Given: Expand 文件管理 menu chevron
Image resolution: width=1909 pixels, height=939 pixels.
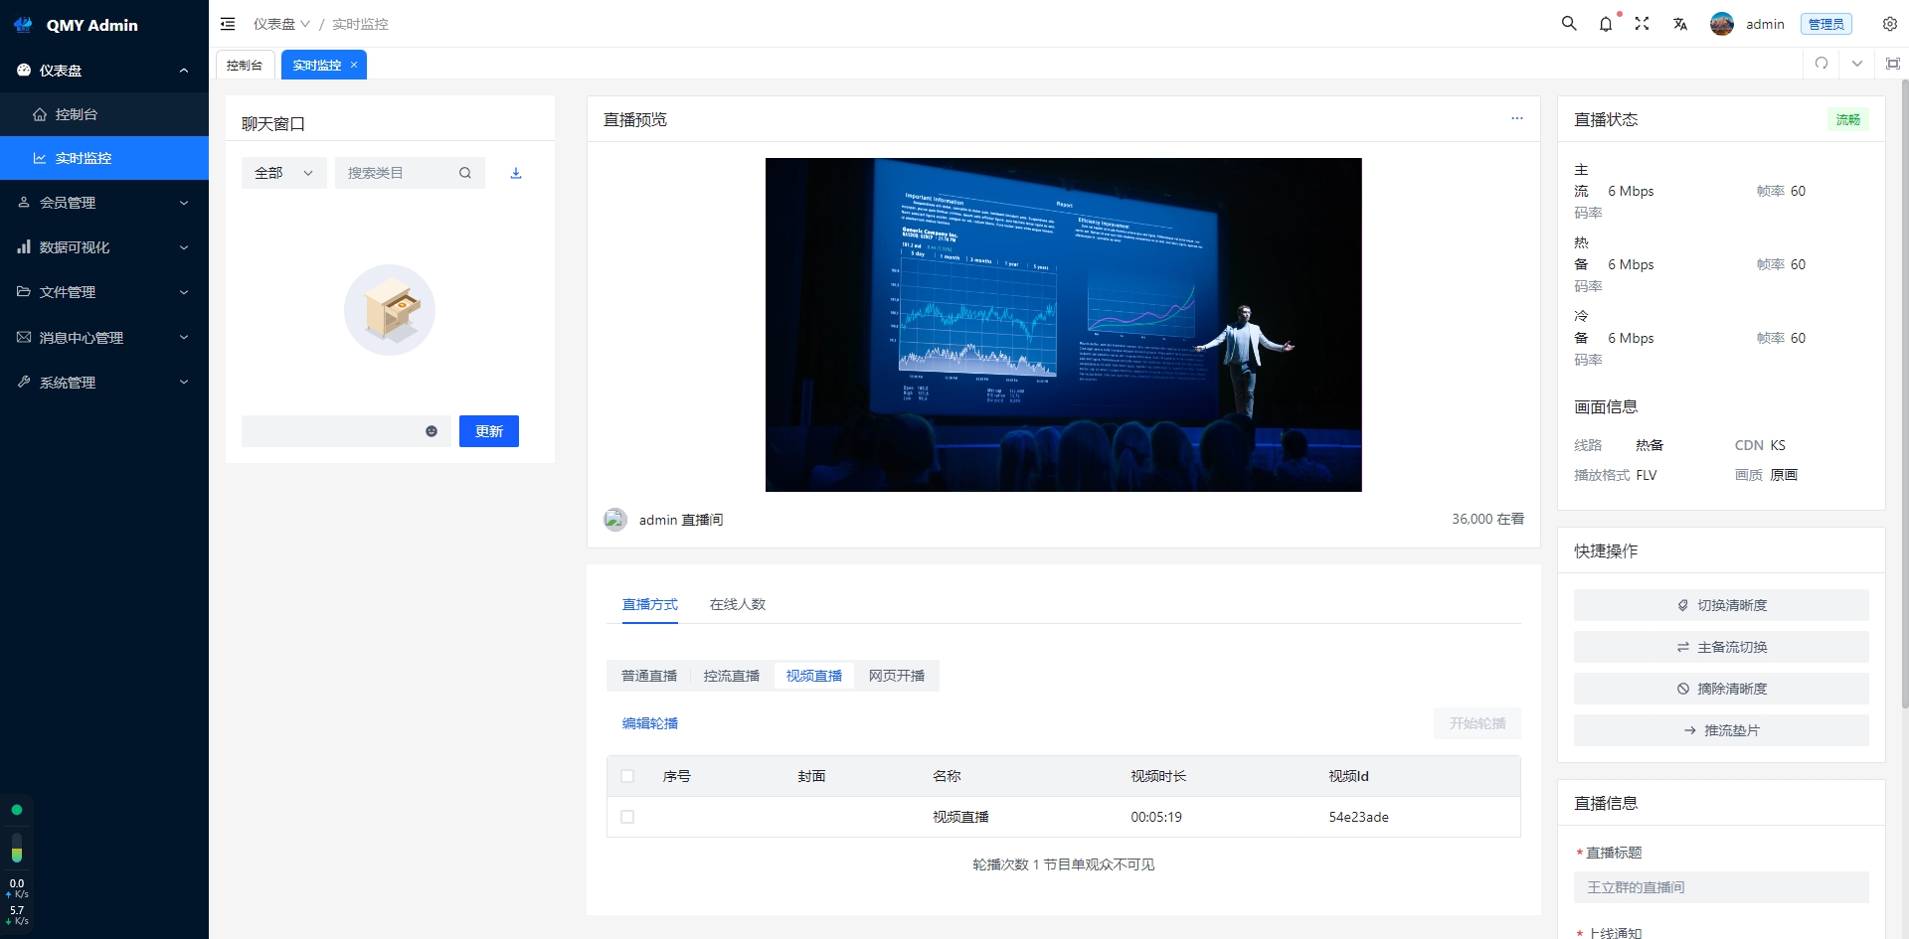Looking at the screenshot, I should click(x=184, y=292).
